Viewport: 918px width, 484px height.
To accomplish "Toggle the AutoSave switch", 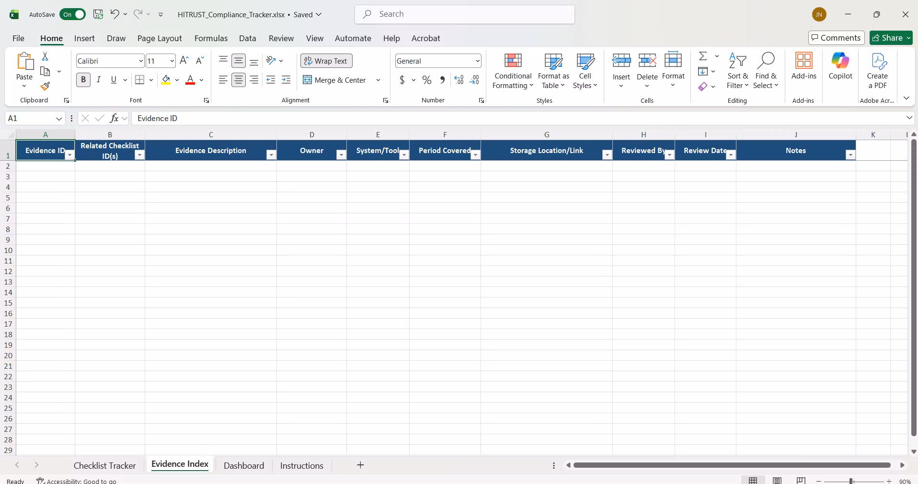I will [x=72, y=14].
